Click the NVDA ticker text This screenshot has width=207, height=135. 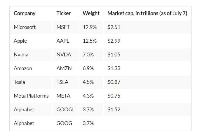[x=64, y=55]
